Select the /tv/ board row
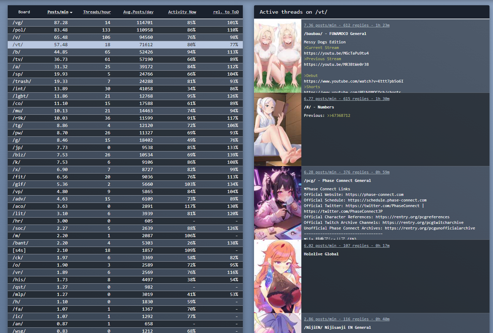The width and height of the screenshot is (493, 333). pos(125,59)
